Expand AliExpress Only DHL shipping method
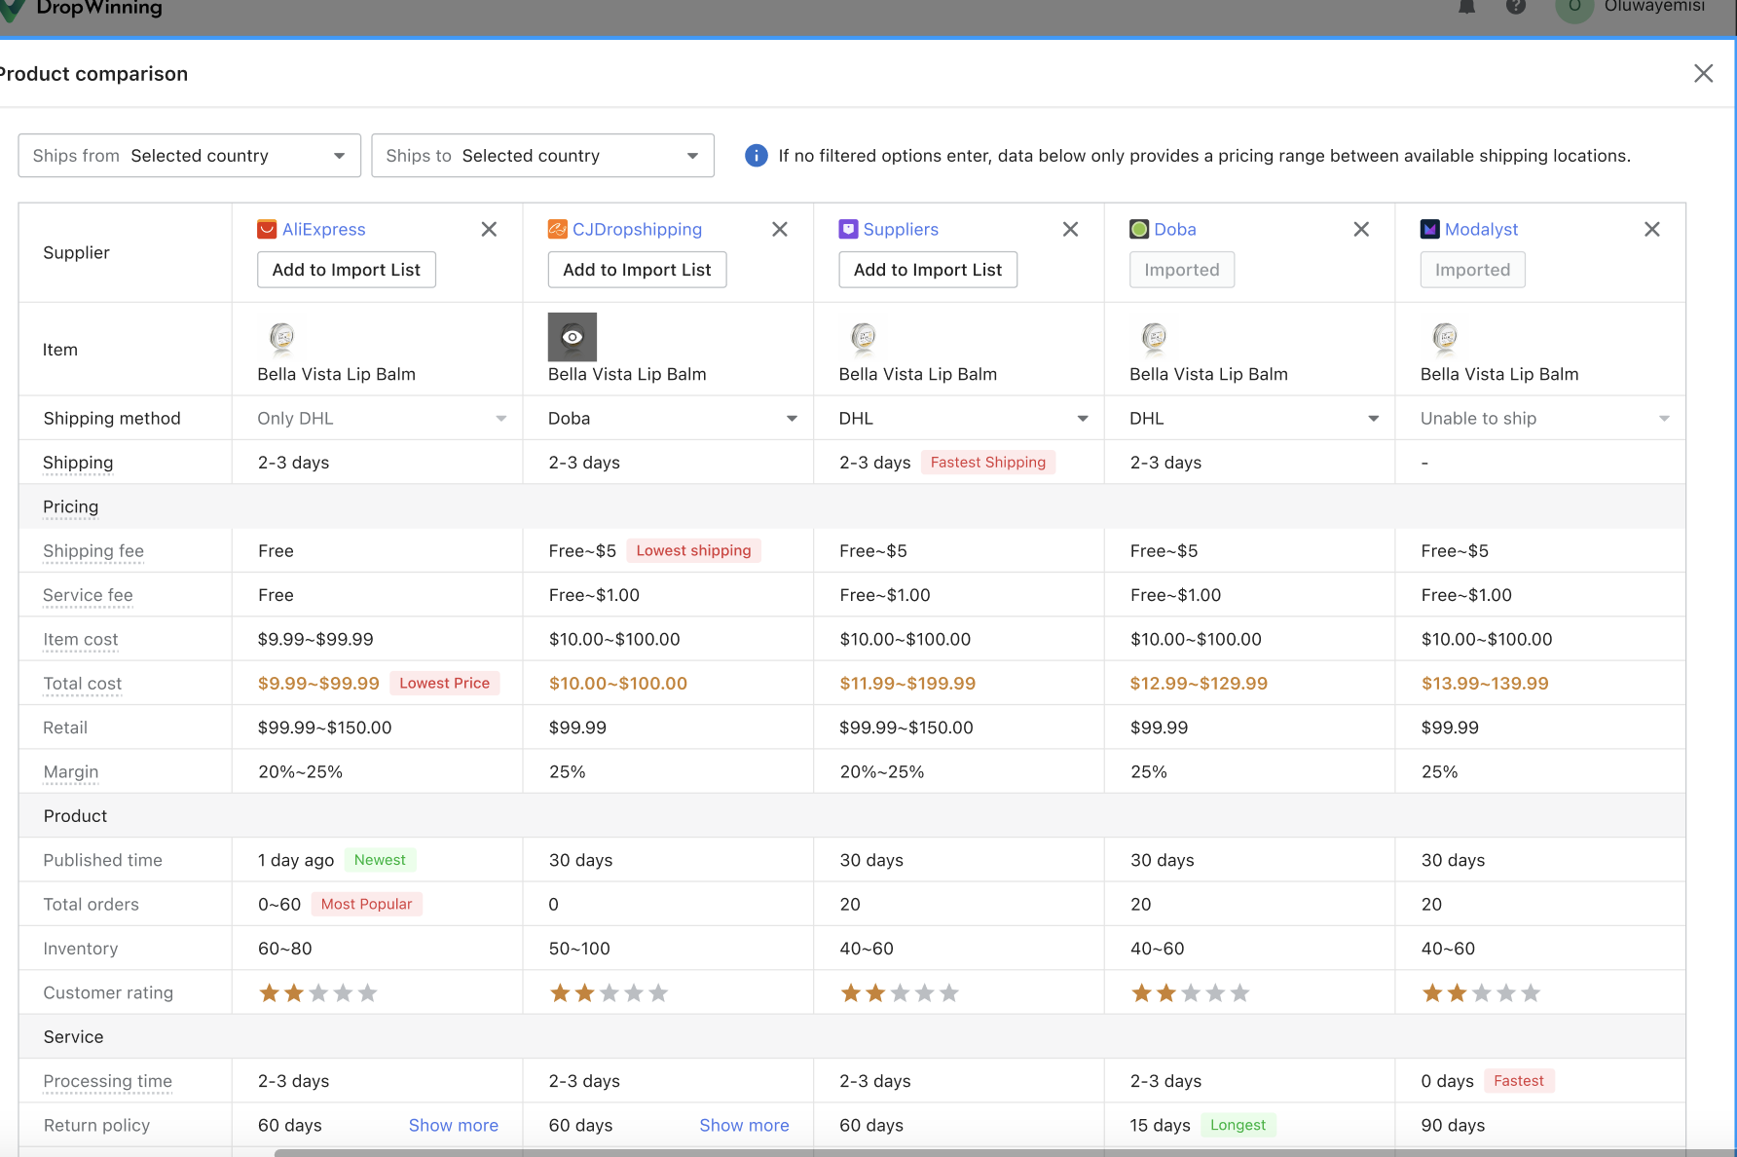 (382, 418)
